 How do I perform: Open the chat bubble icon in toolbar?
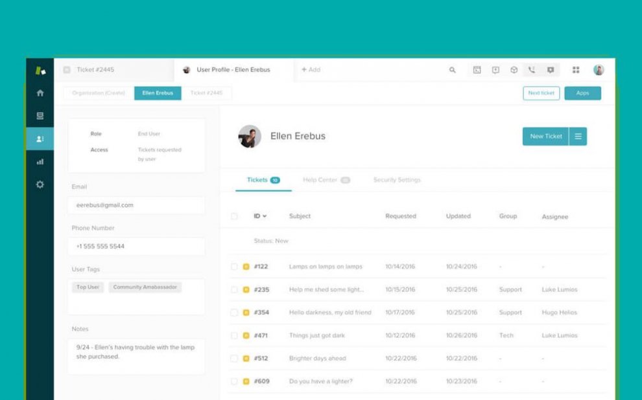click(550, 70)
